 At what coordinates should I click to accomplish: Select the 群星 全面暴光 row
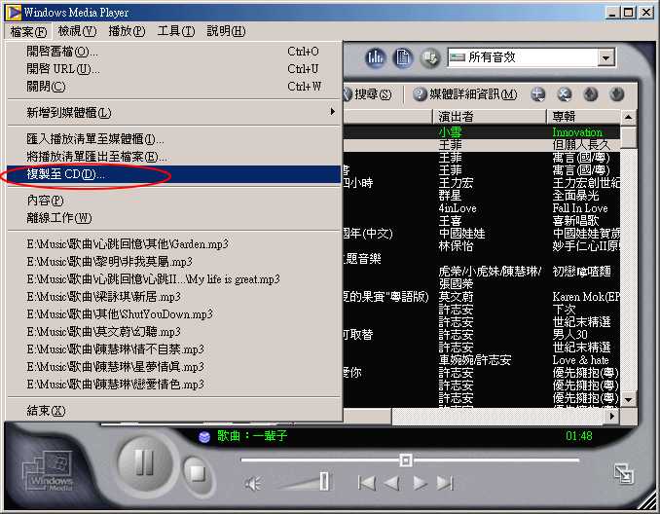(x=482, y=196)
